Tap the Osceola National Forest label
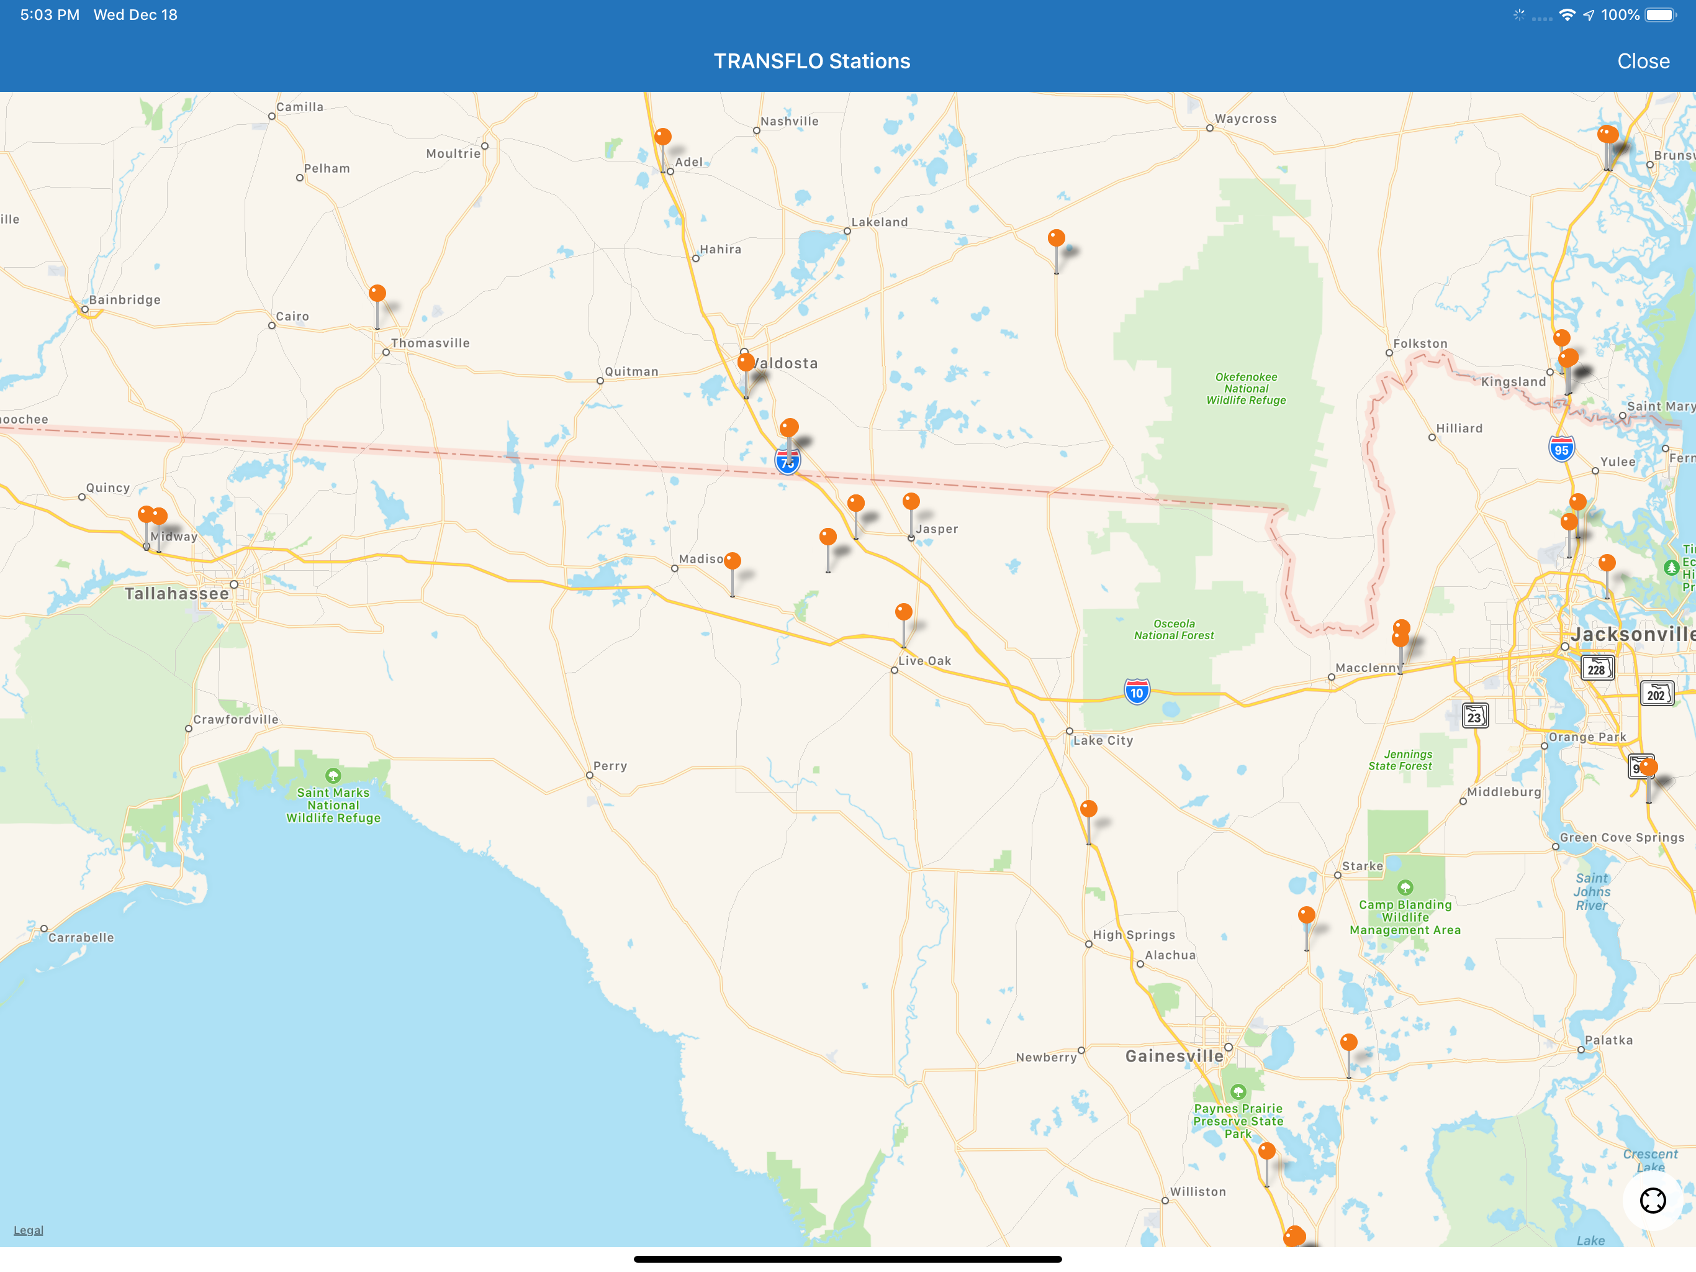Image resolution: width=1696 pixels, height=1272 pixels. tap(1174, 629)
